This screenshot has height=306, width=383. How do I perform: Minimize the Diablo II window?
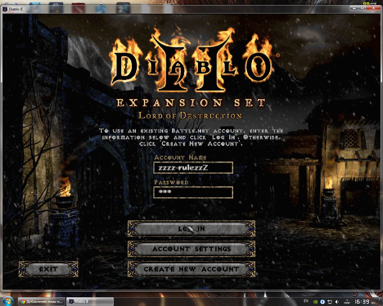click(355, 8)
